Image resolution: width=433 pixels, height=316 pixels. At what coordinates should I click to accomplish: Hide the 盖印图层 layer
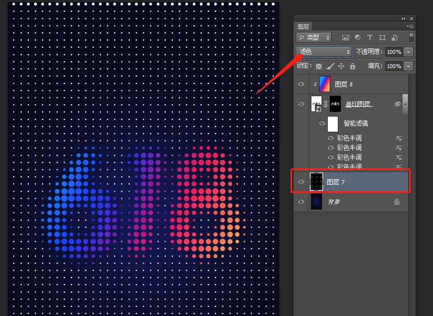click(301, 104)
